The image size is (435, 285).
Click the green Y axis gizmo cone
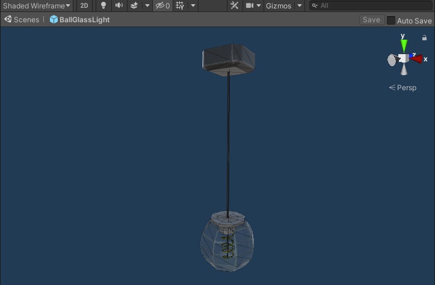point(404,46)
